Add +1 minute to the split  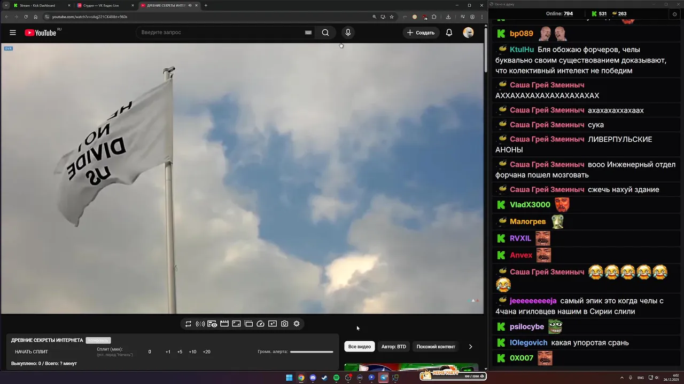coord(168,352)
